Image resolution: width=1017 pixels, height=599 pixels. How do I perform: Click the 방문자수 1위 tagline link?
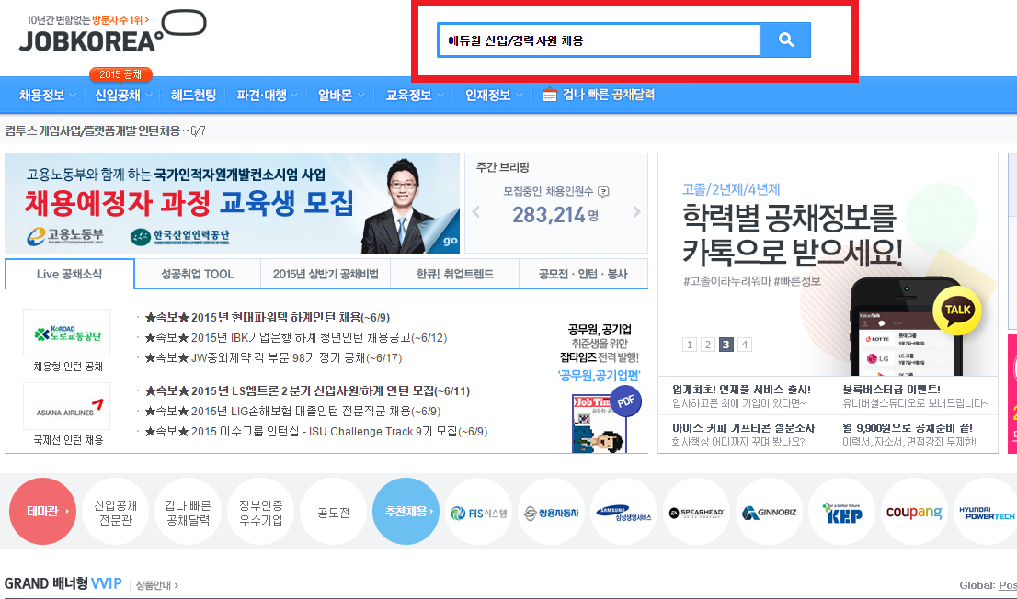(x=120, y=20)
